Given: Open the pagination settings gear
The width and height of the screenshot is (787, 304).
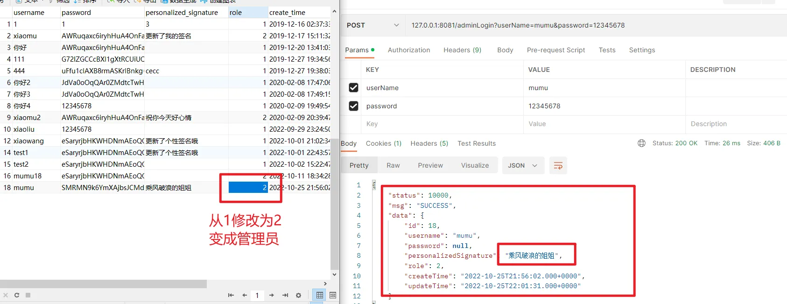Looking at the screenshot, I should pyautogui.click(x=299, y=295).
